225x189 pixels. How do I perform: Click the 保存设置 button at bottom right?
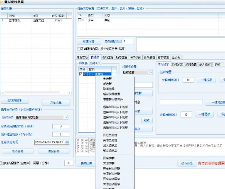point(187,163)
